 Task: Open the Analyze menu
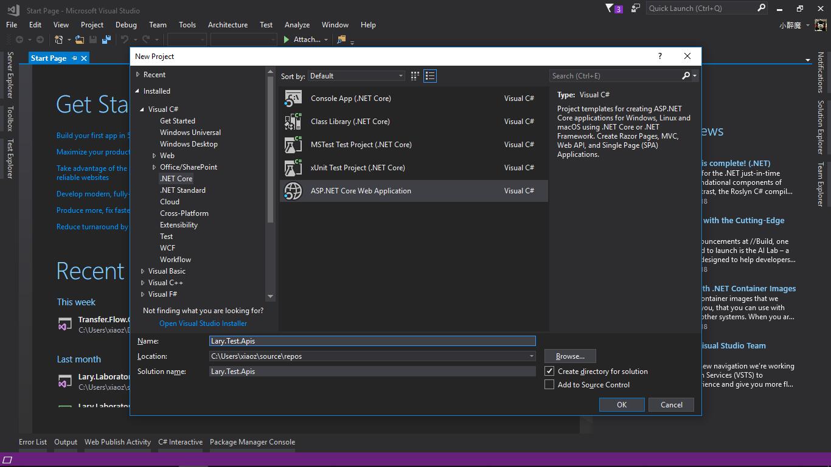(297, 25)
